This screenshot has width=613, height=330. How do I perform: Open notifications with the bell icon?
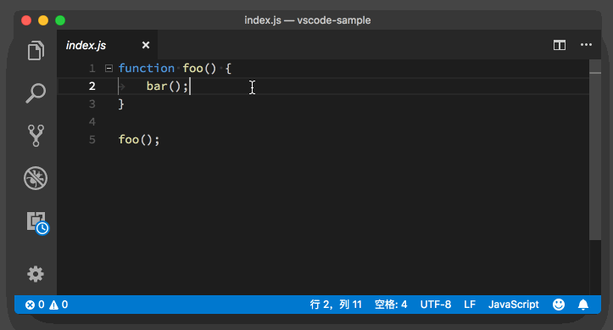pos(582,305)
